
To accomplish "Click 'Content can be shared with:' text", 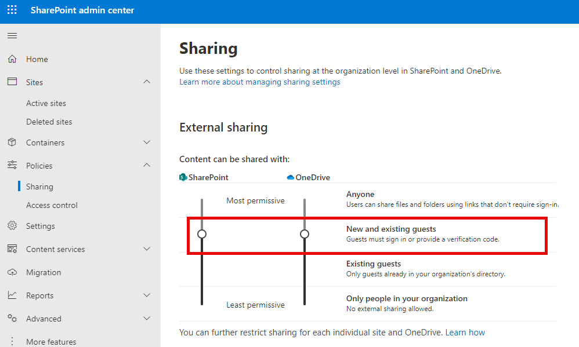I will (x=234, y=159).
